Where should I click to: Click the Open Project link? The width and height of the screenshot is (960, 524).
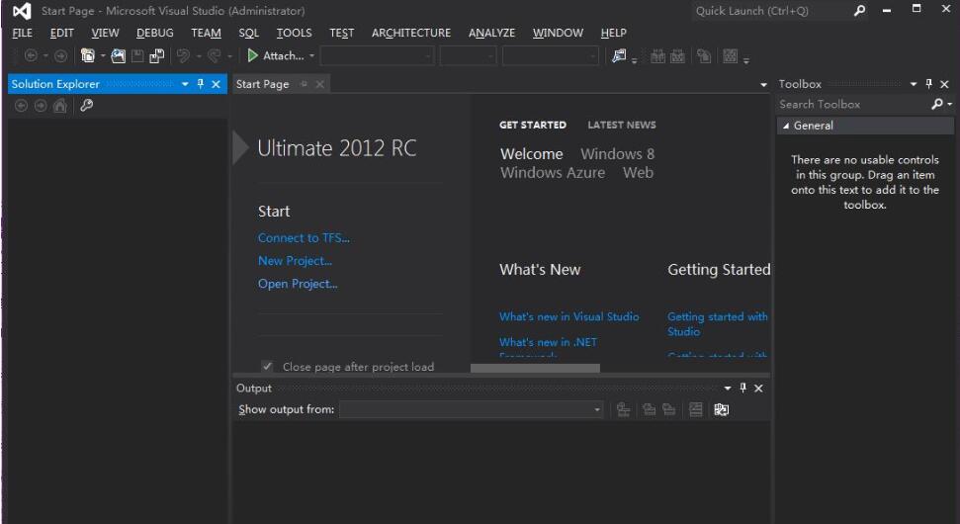298,284
